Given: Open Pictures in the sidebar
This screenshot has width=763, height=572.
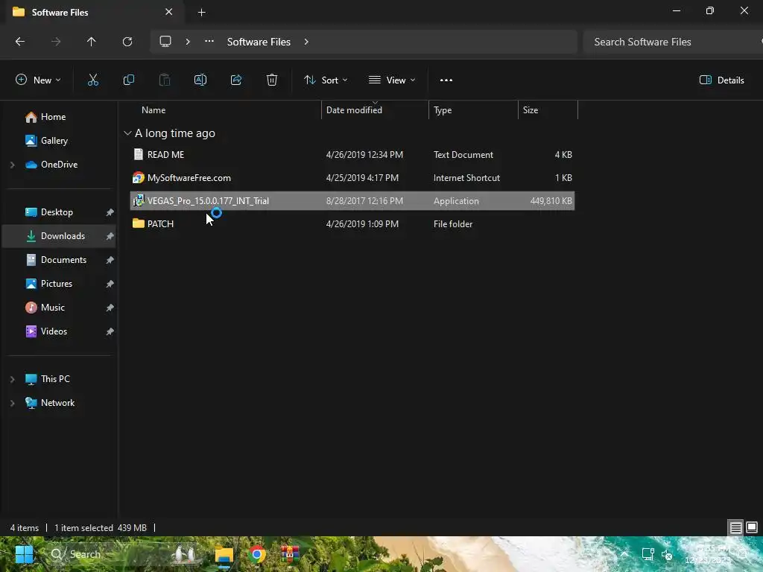Looking at the screenshot, I should click(x=58, y=284).
